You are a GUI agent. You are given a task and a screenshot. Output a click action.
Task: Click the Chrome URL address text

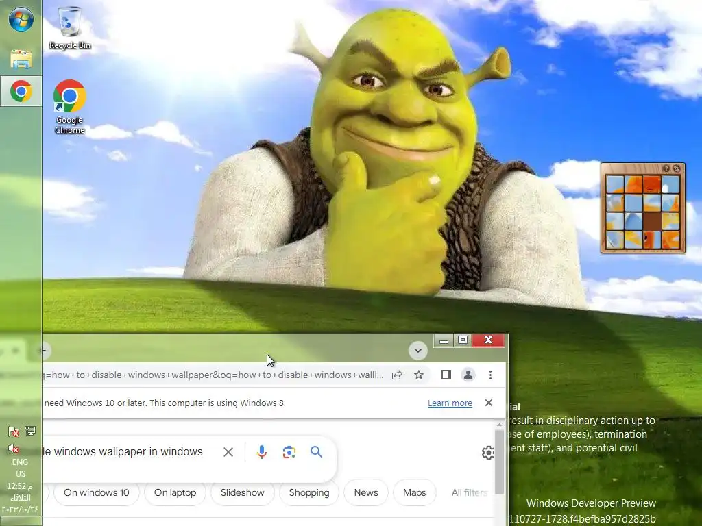click(x=214, y=375)
